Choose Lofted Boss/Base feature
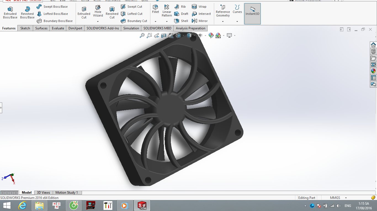 (52, 14)
